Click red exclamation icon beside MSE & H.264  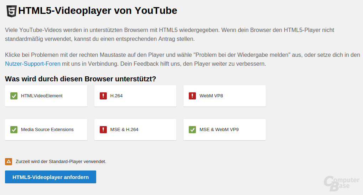click(103, 129)
